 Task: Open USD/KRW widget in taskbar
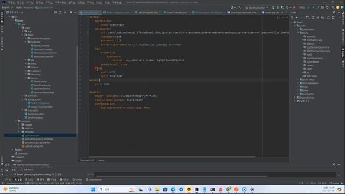[11, 189]
